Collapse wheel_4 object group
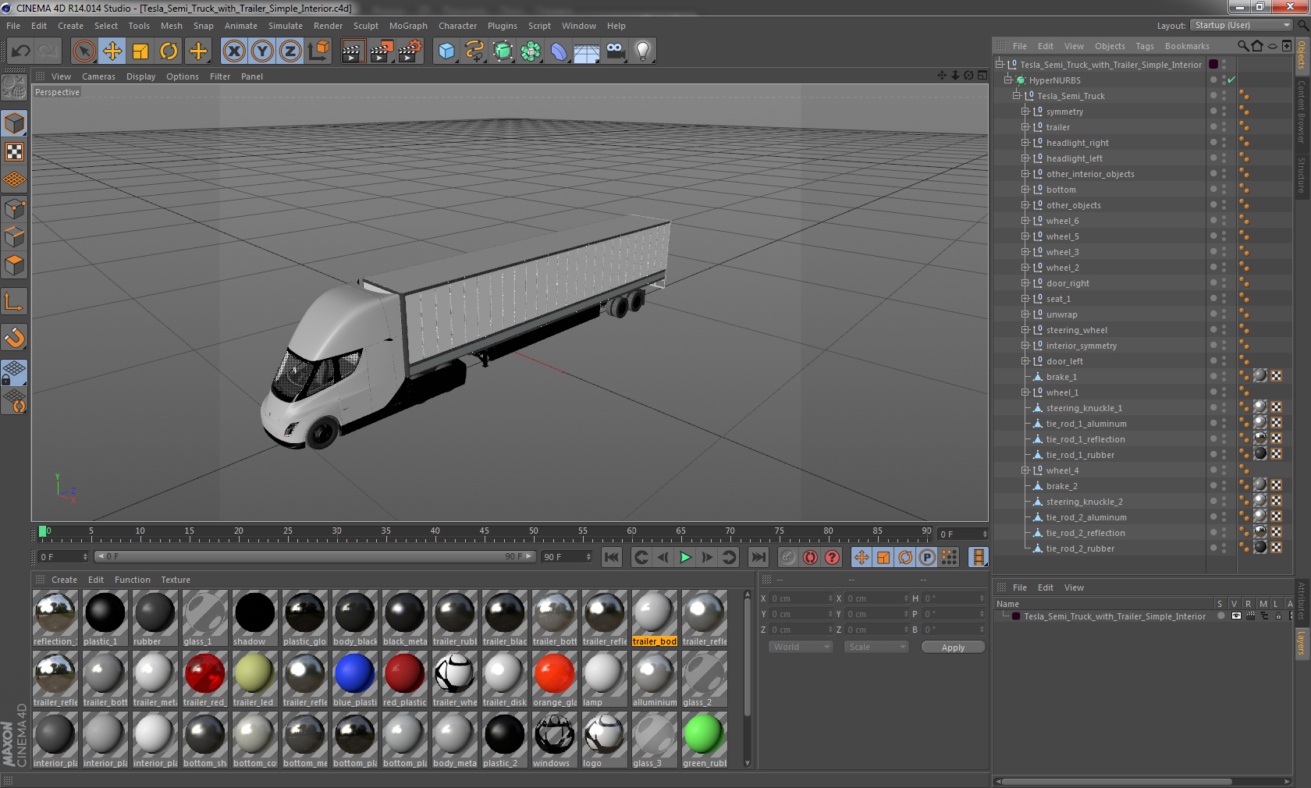The image size is (1311, 788). coord(1025,470)
